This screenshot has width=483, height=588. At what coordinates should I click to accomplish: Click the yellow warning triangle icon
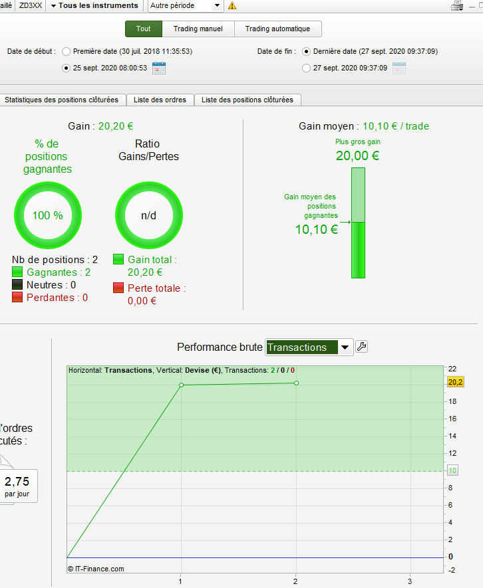[x=232, y=5]
